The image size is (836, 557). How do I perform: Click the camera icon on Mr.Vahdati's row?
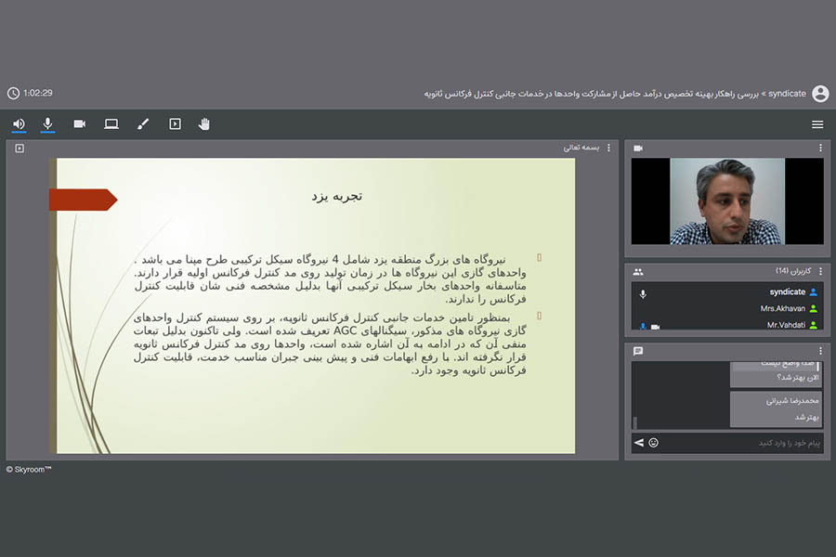coord(655,327)
